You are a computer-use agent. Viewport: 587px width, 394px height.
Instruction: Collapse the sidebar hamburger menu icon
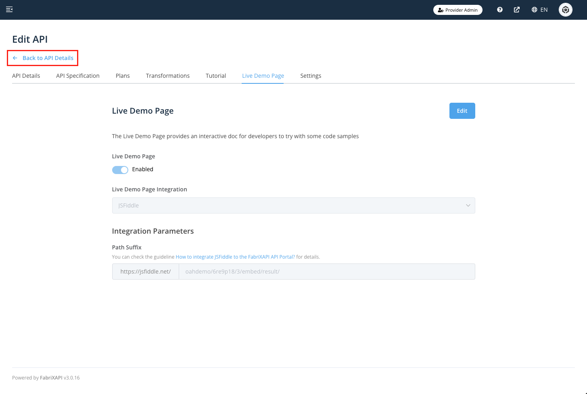point(9,10)
